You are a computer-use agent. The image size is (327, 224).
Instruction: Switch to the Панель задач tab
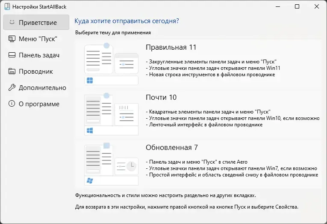pyautogui.click(x=36, y=55)
